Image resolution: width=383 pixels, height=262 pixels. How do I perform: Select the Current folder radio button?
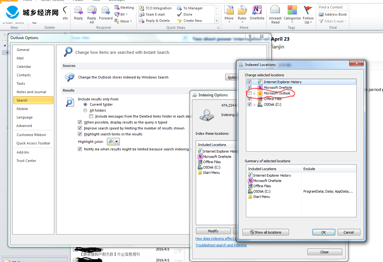(85, 104)
